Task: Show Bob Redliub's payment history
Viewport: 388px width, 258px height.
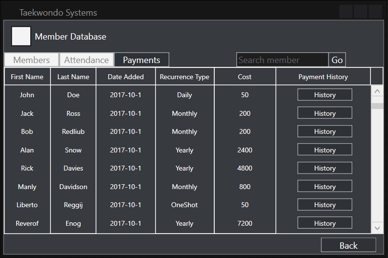Action: click(x=324, y=131)
